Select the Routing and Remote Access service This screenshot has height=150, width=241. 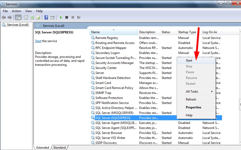pos(115,43)
